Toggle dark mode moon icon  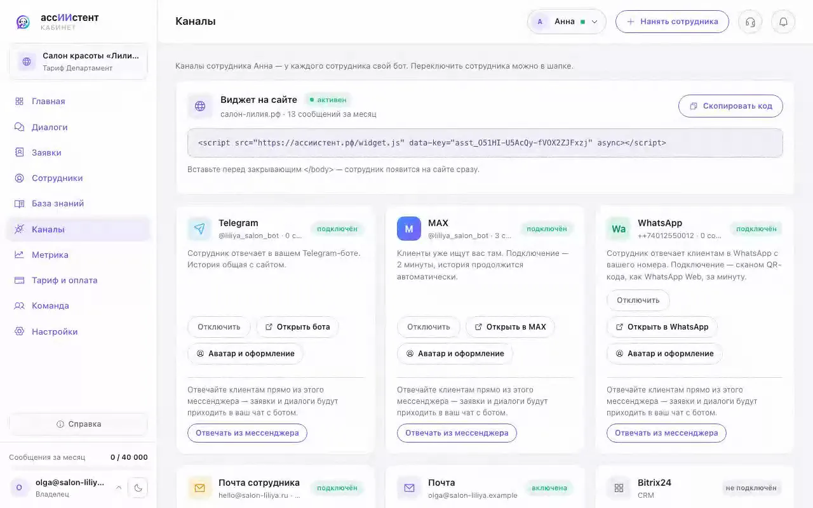point(138,488)
